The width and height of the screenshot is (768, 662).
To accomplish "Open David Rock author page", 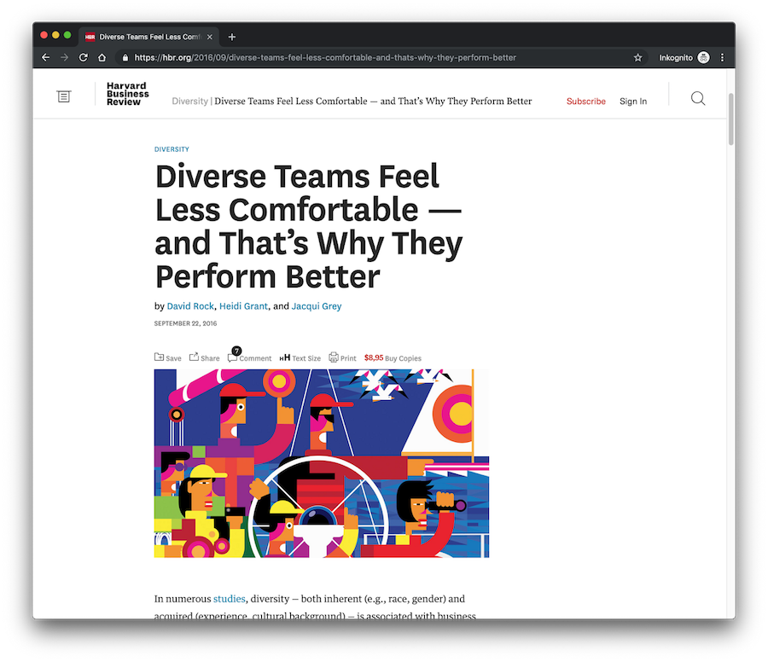I will [190, 306].
